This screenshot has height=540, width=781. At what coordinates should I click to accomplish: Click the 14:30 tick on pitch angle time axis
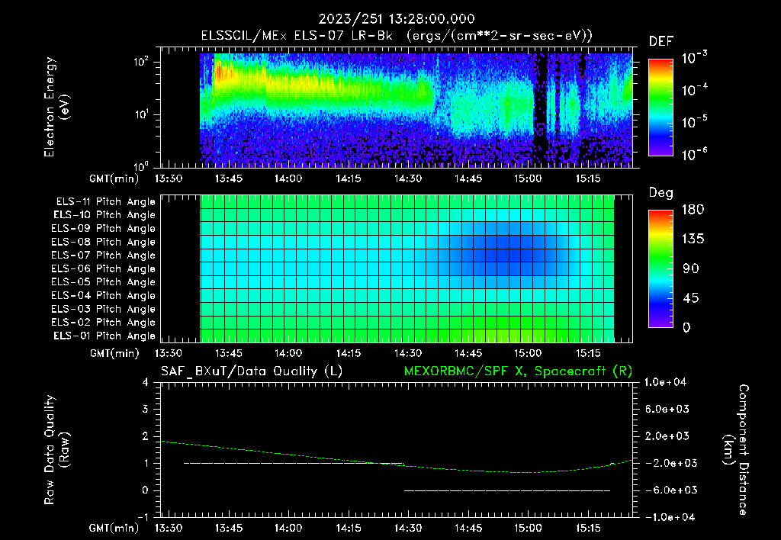[x=409, y=353]
